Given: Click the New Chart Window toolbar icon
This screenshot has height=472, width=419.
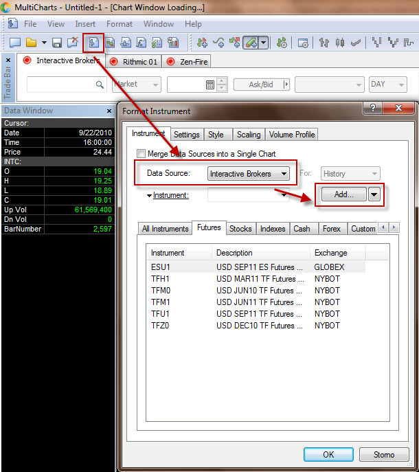Looking at the screenshot, I should [93, 43].
